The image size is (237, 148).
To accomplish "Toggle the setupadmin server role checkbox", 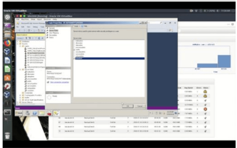I will [74, 56].
